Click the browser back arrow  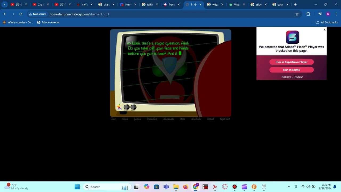(x=5, y=14)
